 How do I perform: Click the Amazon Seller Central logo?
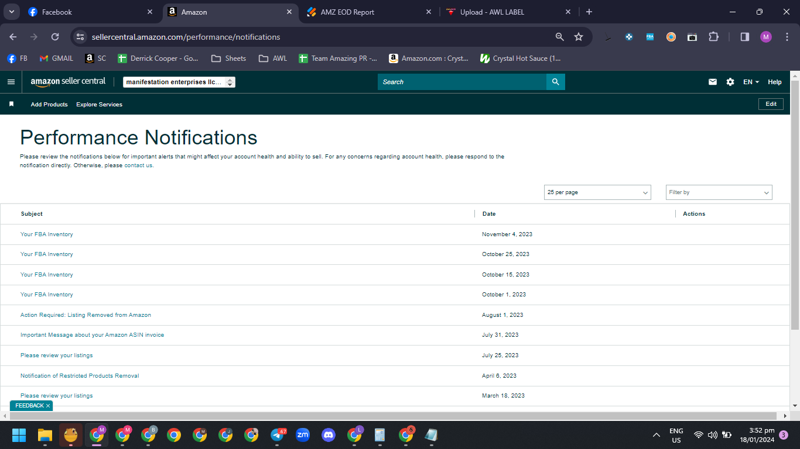coord(68,82)
